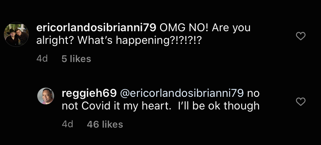The height and width of the screenshot is (145, 321).
Task: View the 5 likes list
Action: point(76,59)
